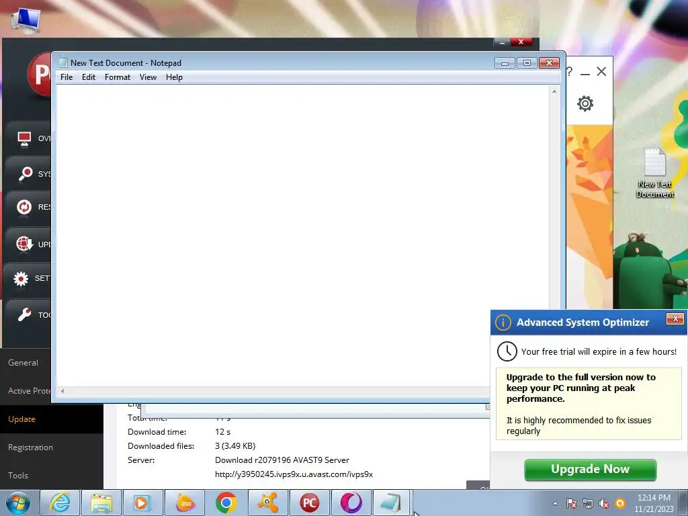
Task: Open the Settings gear icon in PC sidebar
Action: point(21,278)
